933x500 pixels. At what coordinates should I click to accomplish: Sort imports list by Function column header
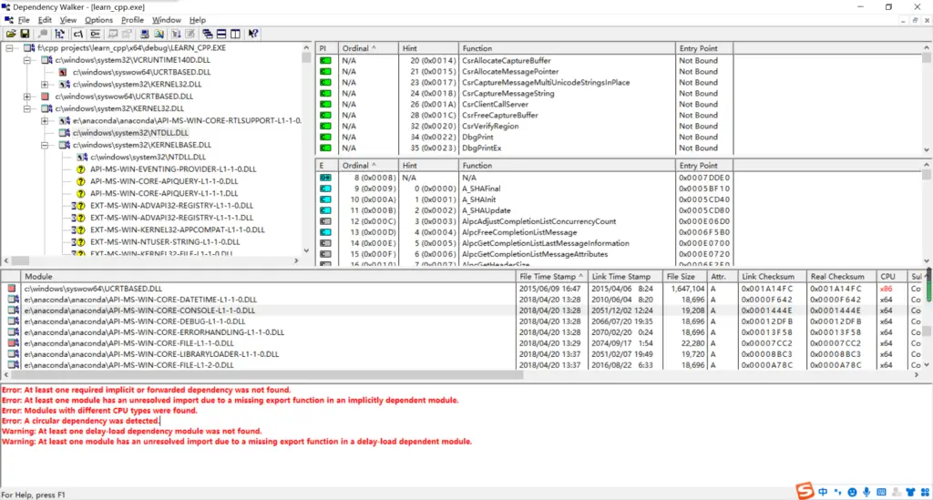[x=567, y=48]
